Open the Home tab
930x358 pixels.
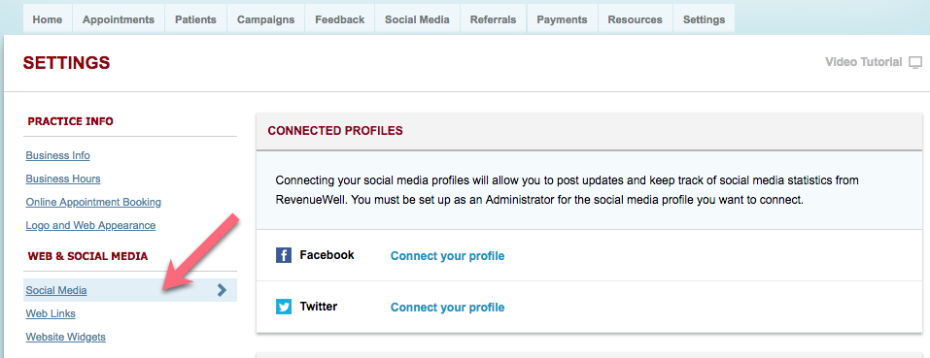(48, 19)
